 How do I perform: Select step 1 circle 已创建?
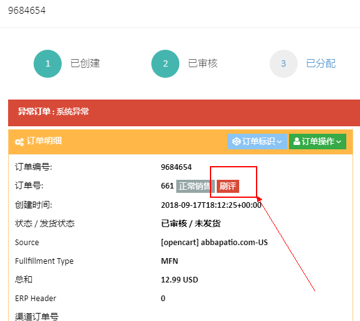[47, 63]
